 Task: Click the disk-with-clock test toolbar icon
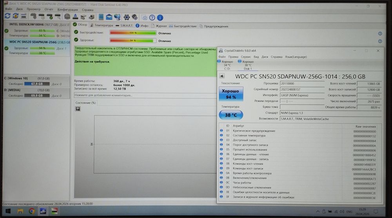coord(42,17)
